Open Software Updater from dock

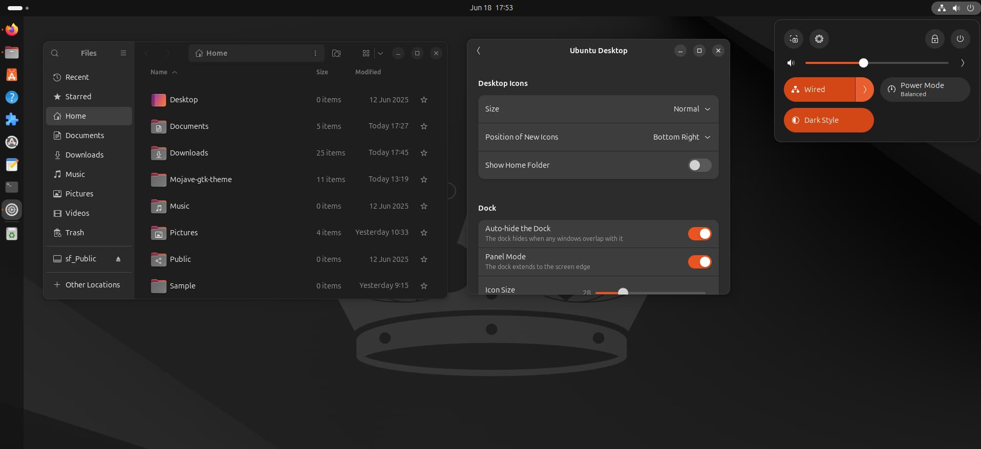point(12,142)
